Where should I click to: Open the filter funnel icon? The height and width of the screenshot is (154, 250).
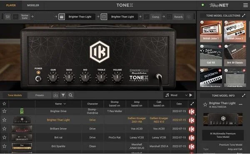[x=63, y=95]
